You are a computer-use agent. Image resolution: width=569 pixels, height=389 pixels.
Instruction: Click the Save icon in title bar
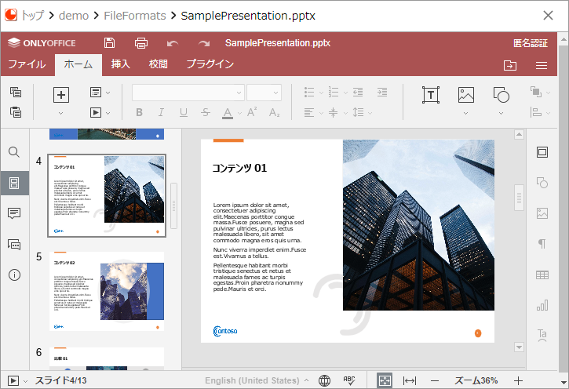(109, 43)
